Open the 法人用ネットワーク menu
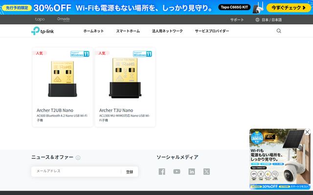Viewport: 313px width, 195px height. coord(167,31)
